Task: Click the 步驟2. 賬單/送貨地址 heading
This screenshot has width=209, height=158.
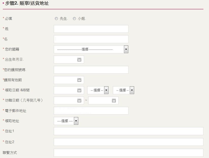Action: click(x=27, y=3)
